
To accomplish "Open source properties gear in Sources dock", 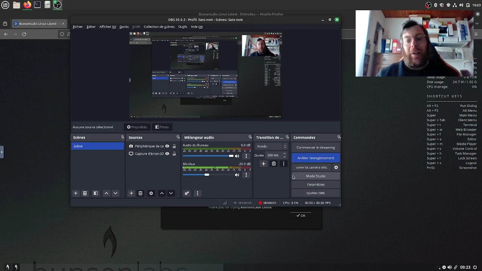I will click(x=151, y=193).
